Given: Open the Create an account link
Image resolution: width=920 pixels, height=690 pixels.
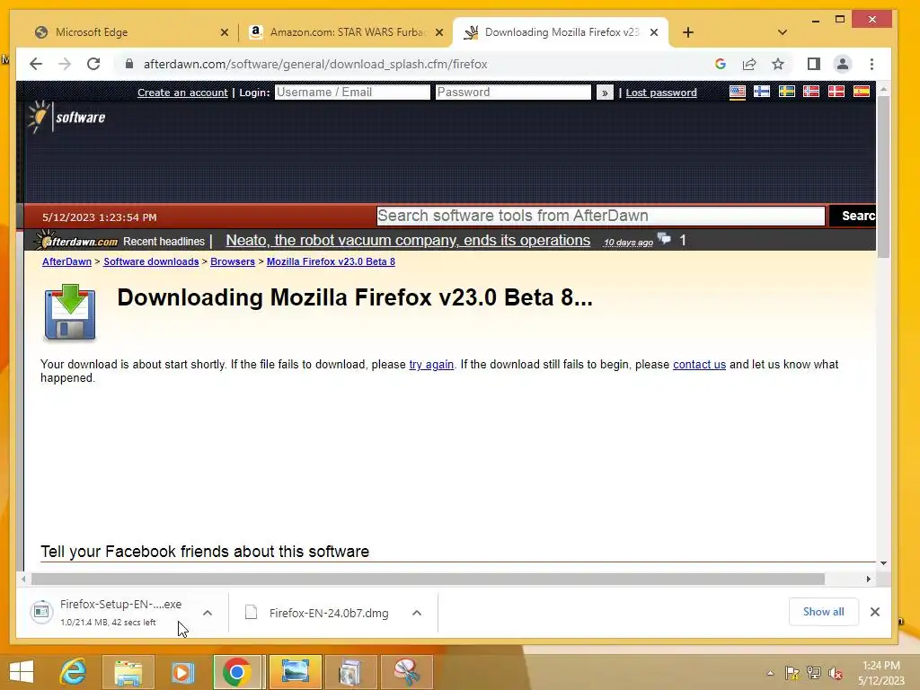Looking at the screenshot, I should (182, 93).
